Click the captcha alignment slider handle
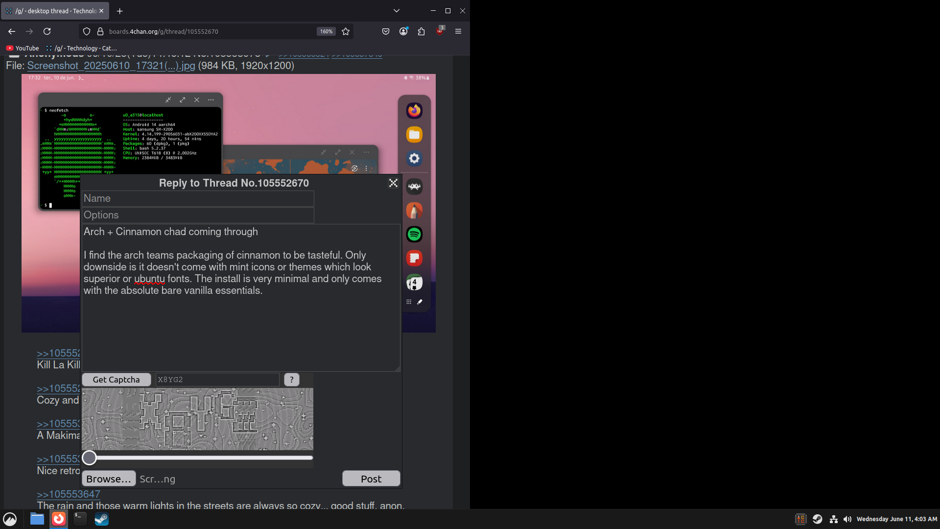 89,458
